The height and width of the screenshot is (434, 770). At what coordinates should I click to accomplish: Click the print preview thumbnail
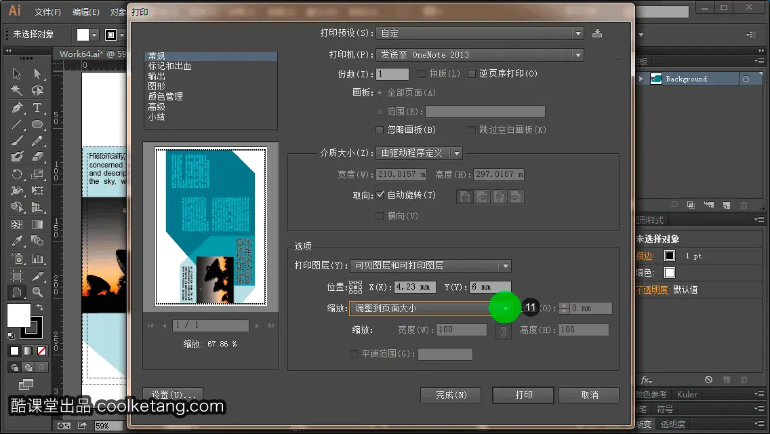pyautogui.click(x=211, y=226)
